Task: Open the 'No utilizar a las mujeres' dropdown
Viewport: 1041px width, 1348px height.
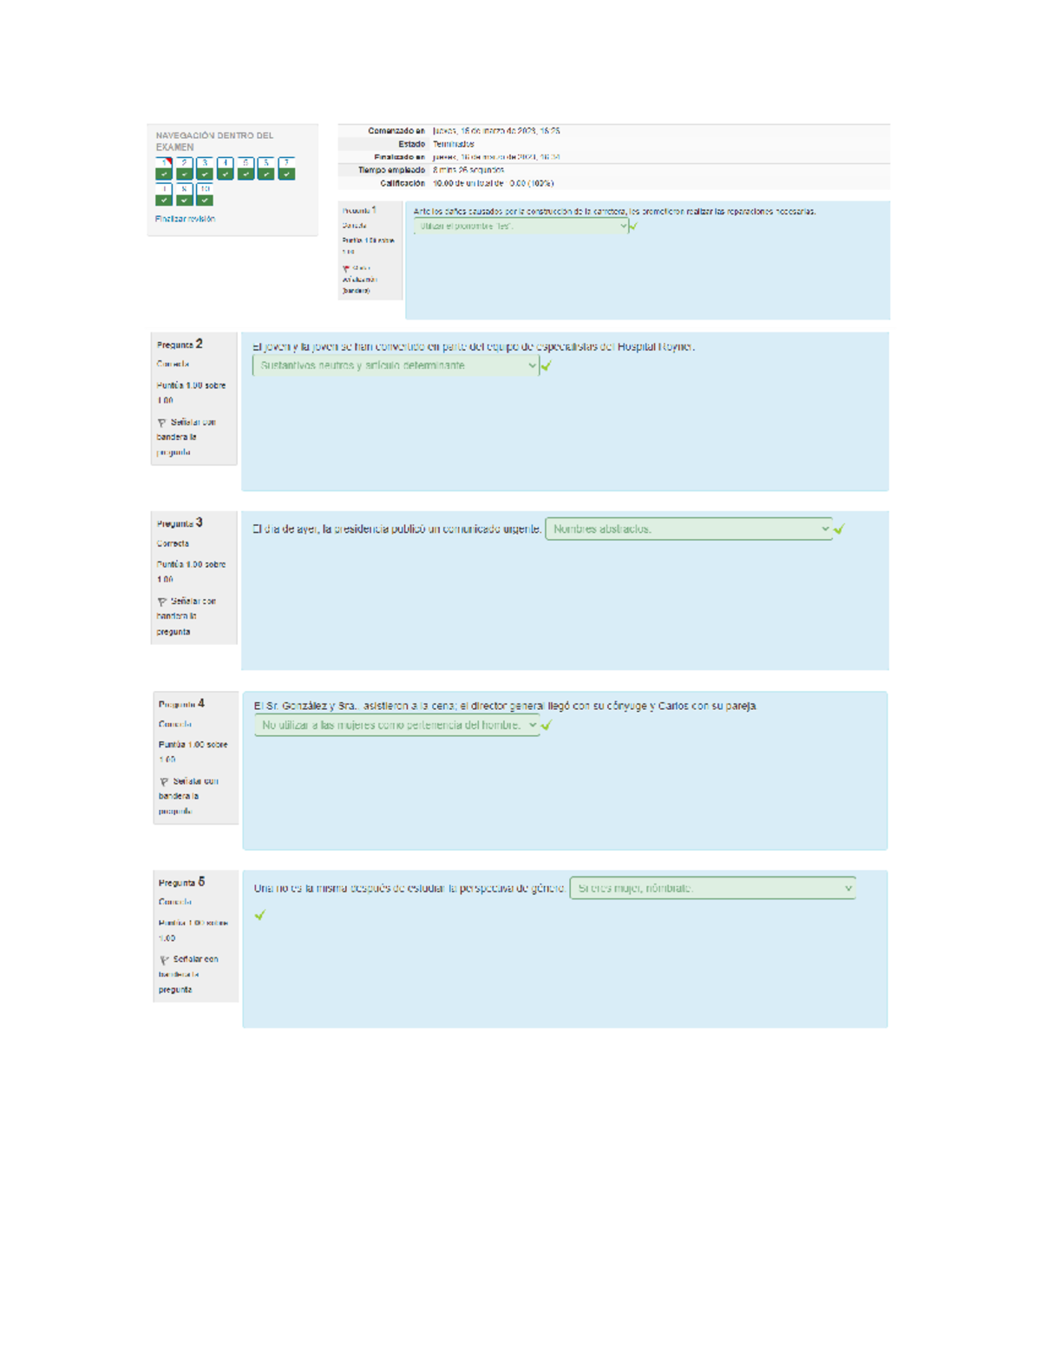Action: (x=397, y=726)
